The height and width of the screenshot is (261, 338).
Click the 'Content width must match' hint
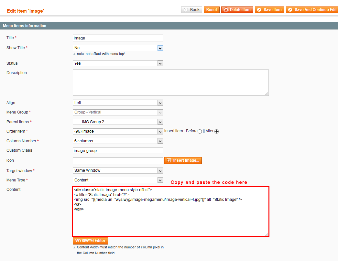120,250
